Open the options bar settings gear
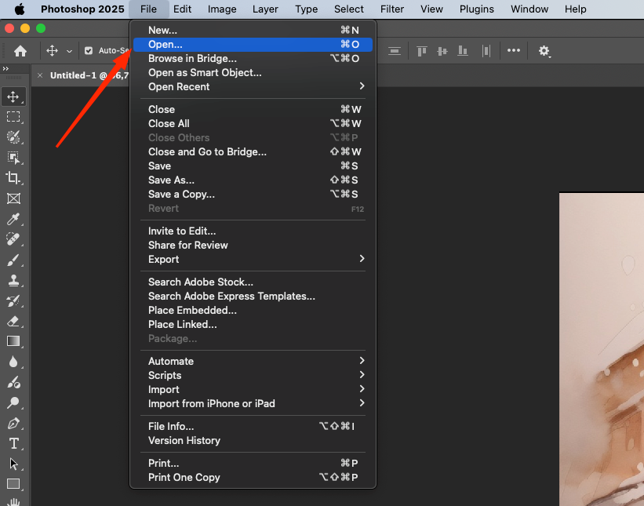This screenshot has height=506, width=644. [x=544, y=51]
